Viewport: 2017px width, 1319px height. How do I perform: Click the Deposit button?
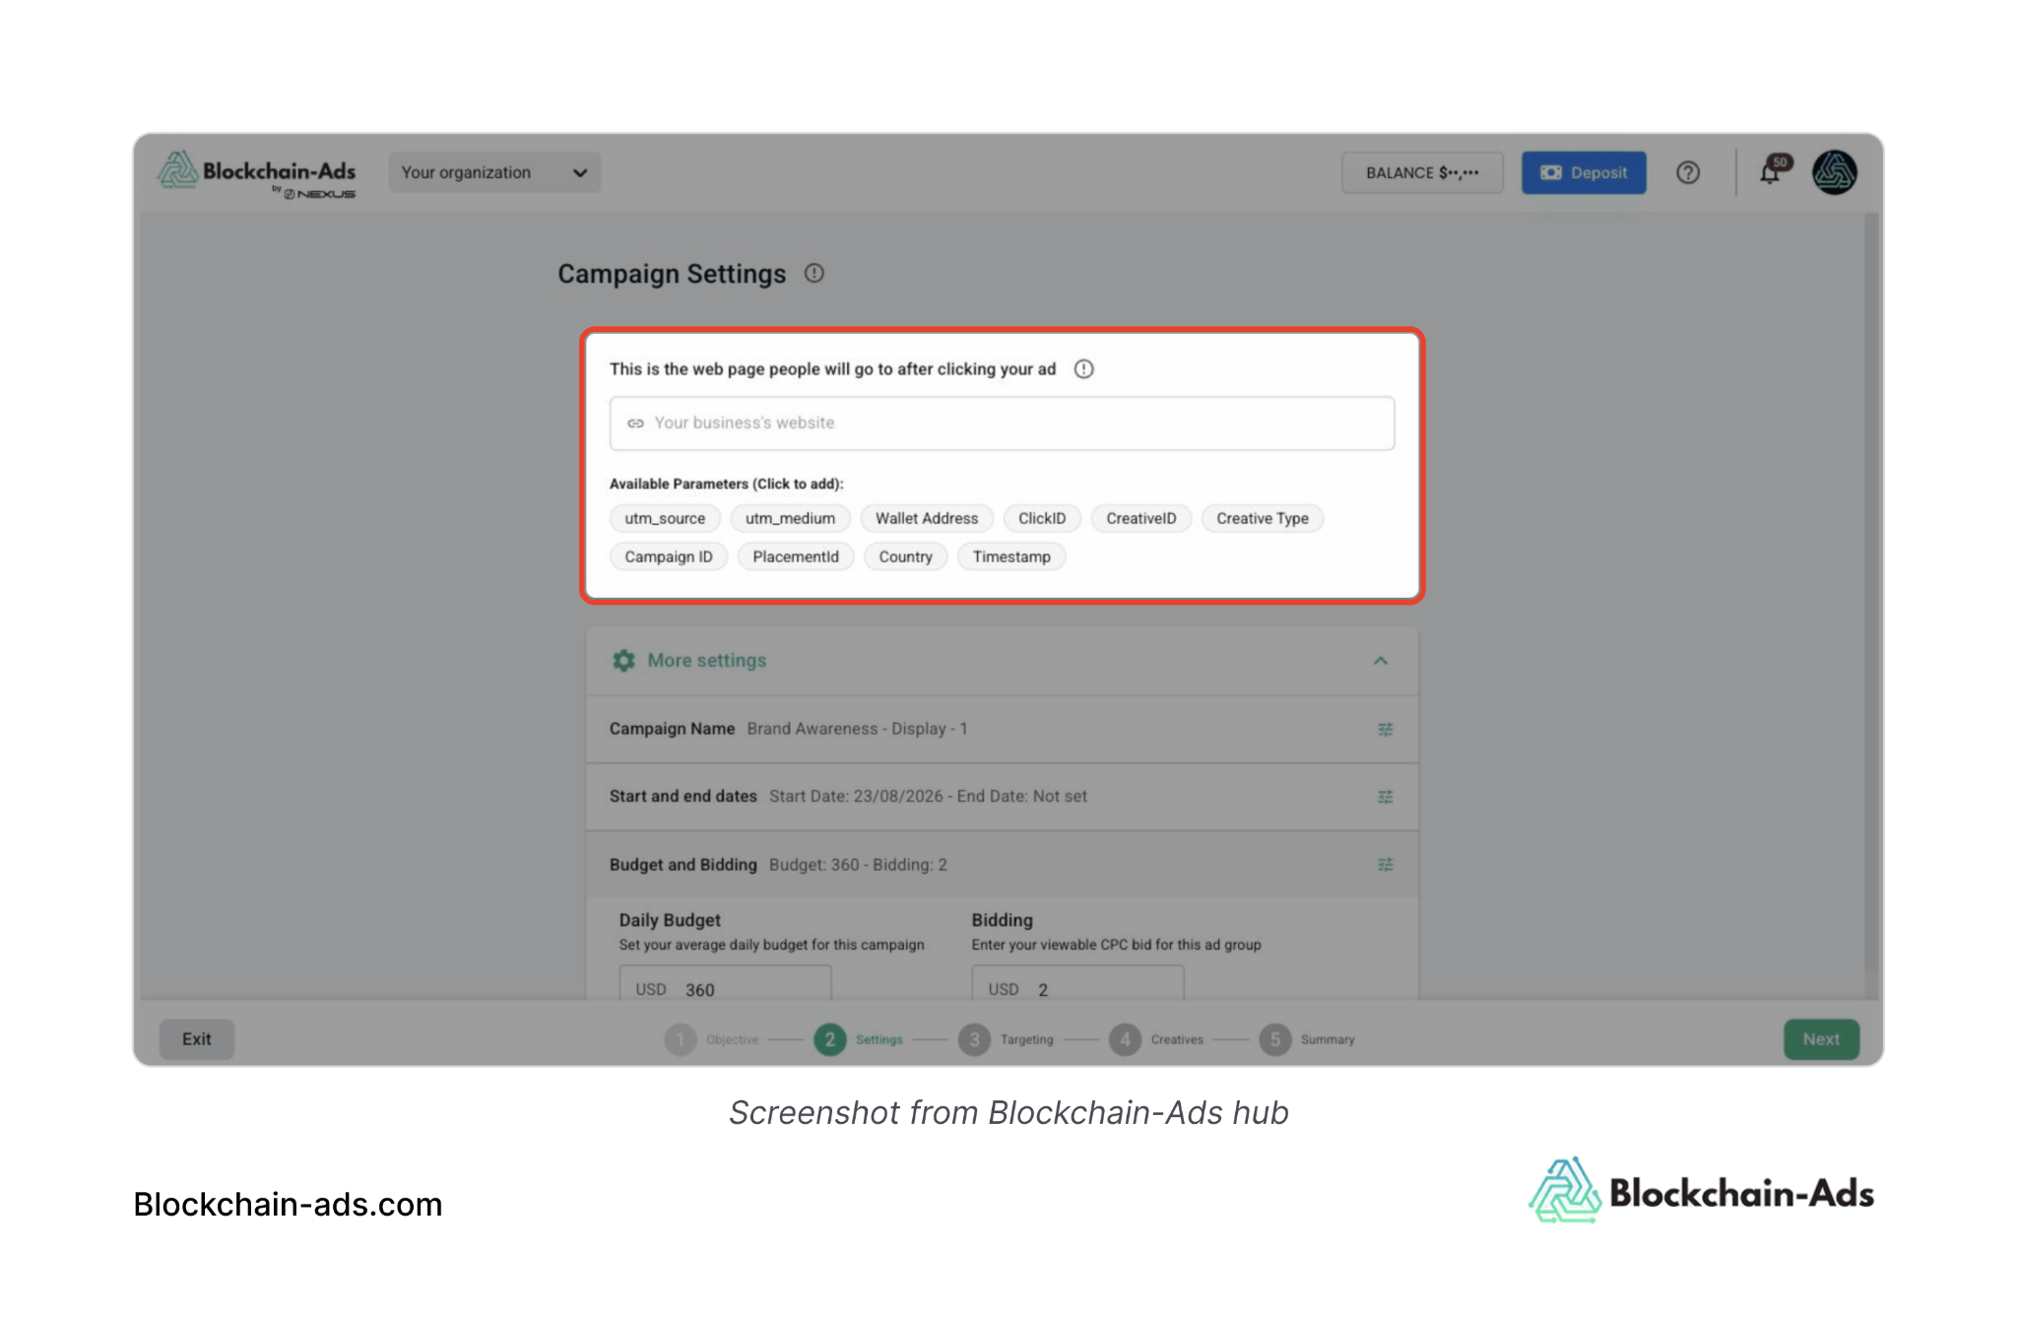click(x=1584, y=172)
